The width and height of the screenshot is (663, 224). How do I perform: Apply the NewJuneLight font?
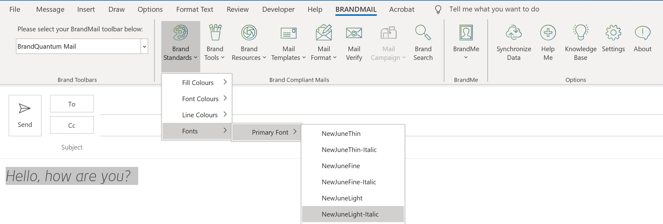[353, 198]
